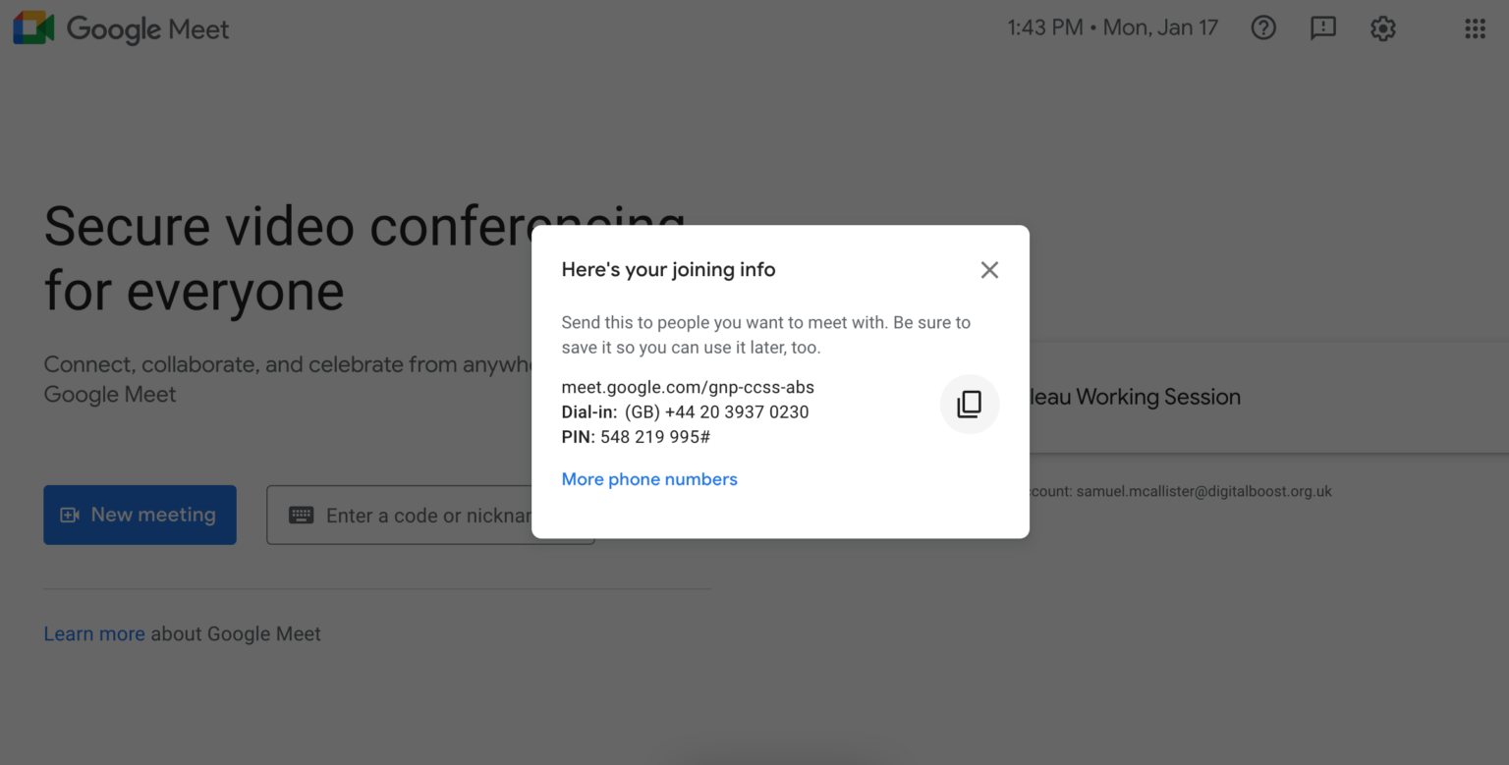
Task: Click the PIN 548 219 995# text
Action: [654, 437]
